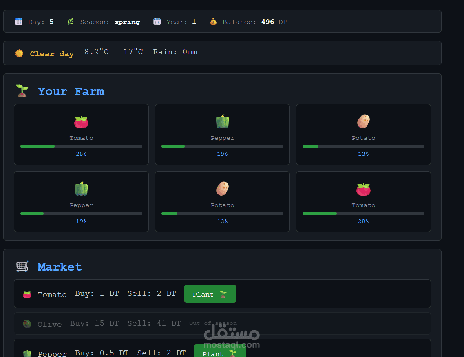
Task: Click top-row Pepper growth progress bar
Action: pos(222,146)
